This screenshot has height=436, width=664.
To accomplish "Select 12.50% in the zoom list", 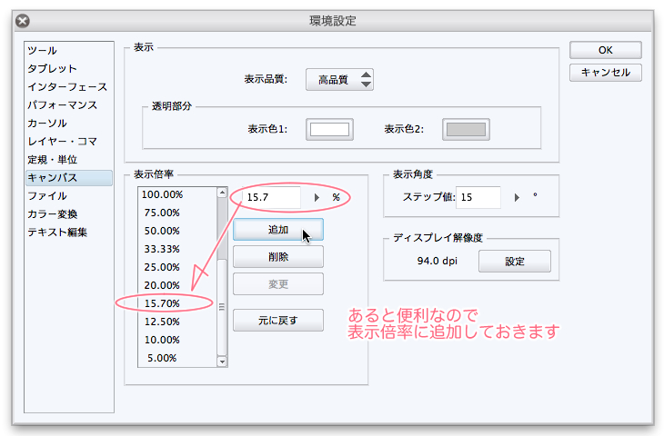I will [x=177, y=322].
